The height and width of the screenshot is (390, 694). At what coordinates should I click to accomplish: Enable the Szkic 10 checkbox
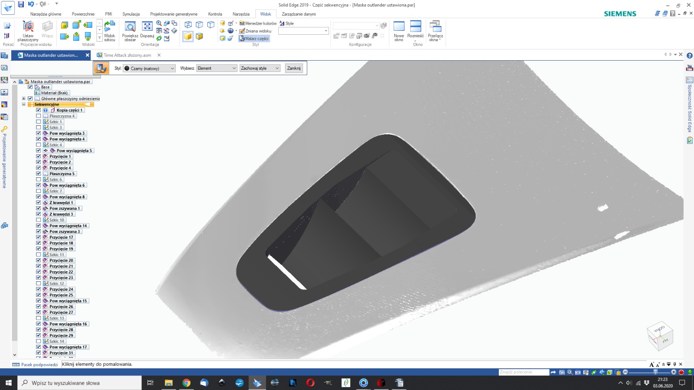pos(39,220)
